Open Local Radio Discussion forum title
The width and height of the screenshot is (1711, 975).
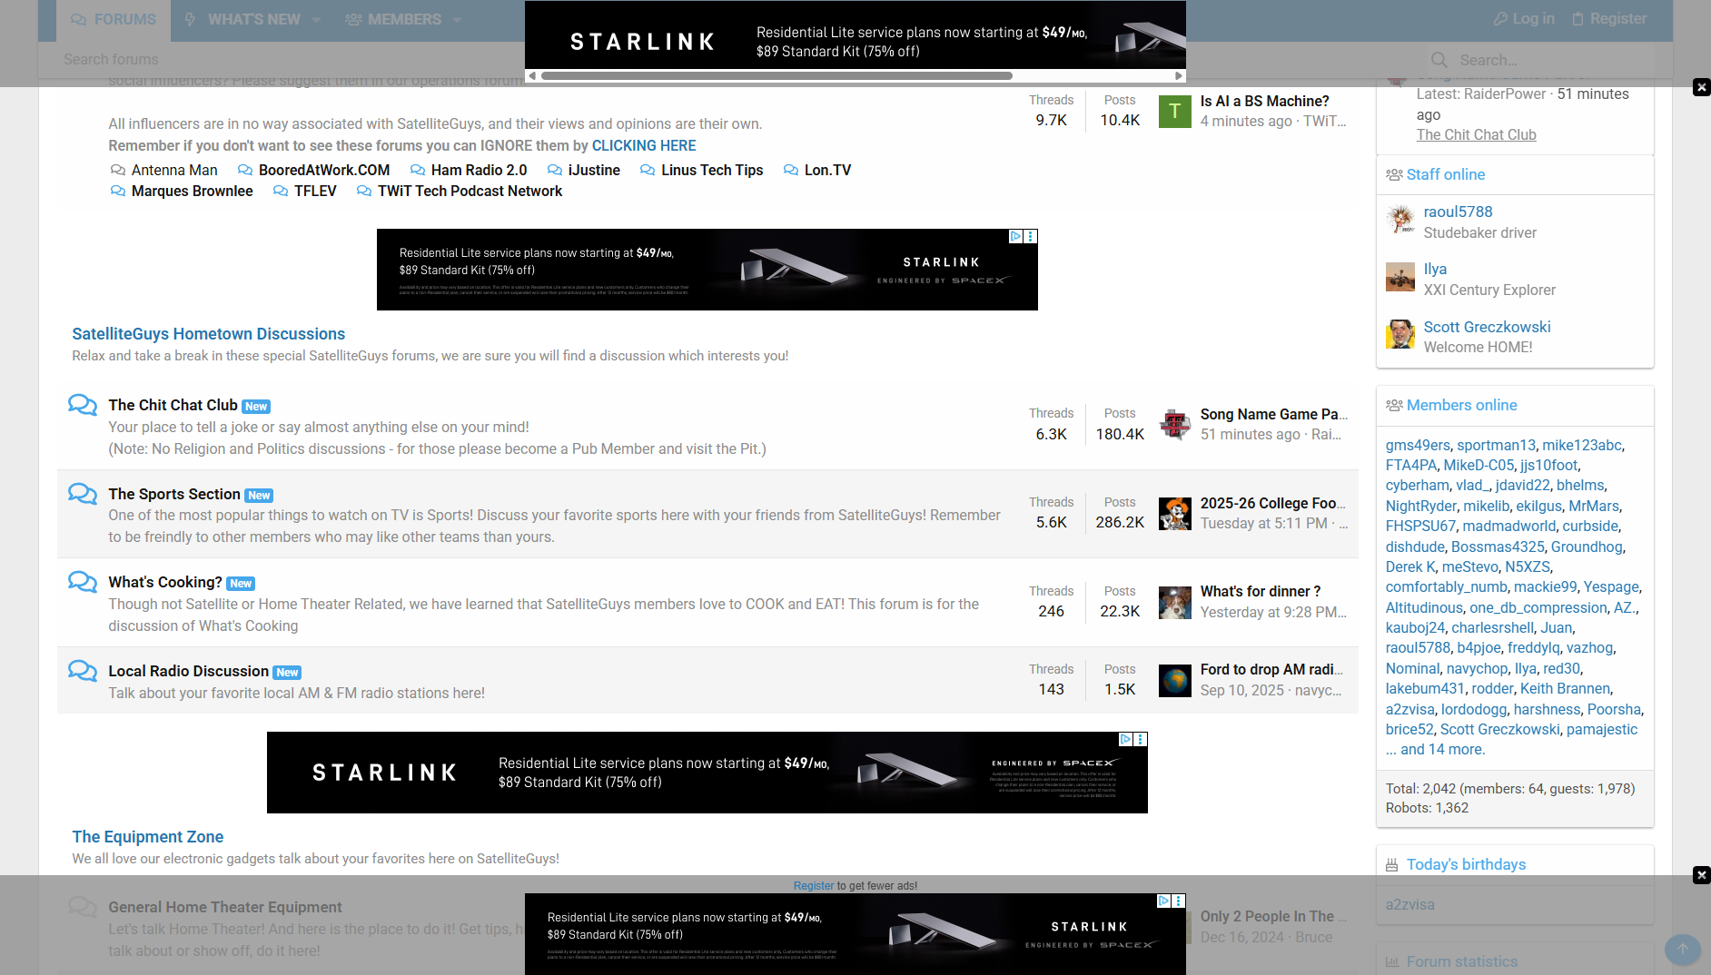tap(188, 671)
